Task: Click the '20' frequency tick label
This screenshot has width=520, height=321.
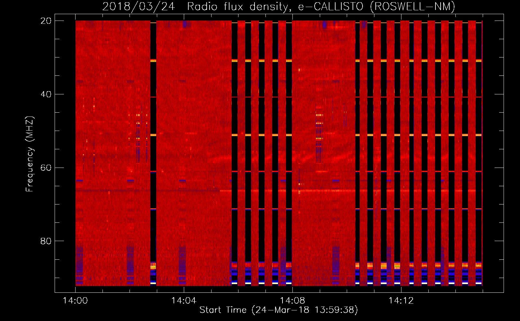Action: (46, 21)
